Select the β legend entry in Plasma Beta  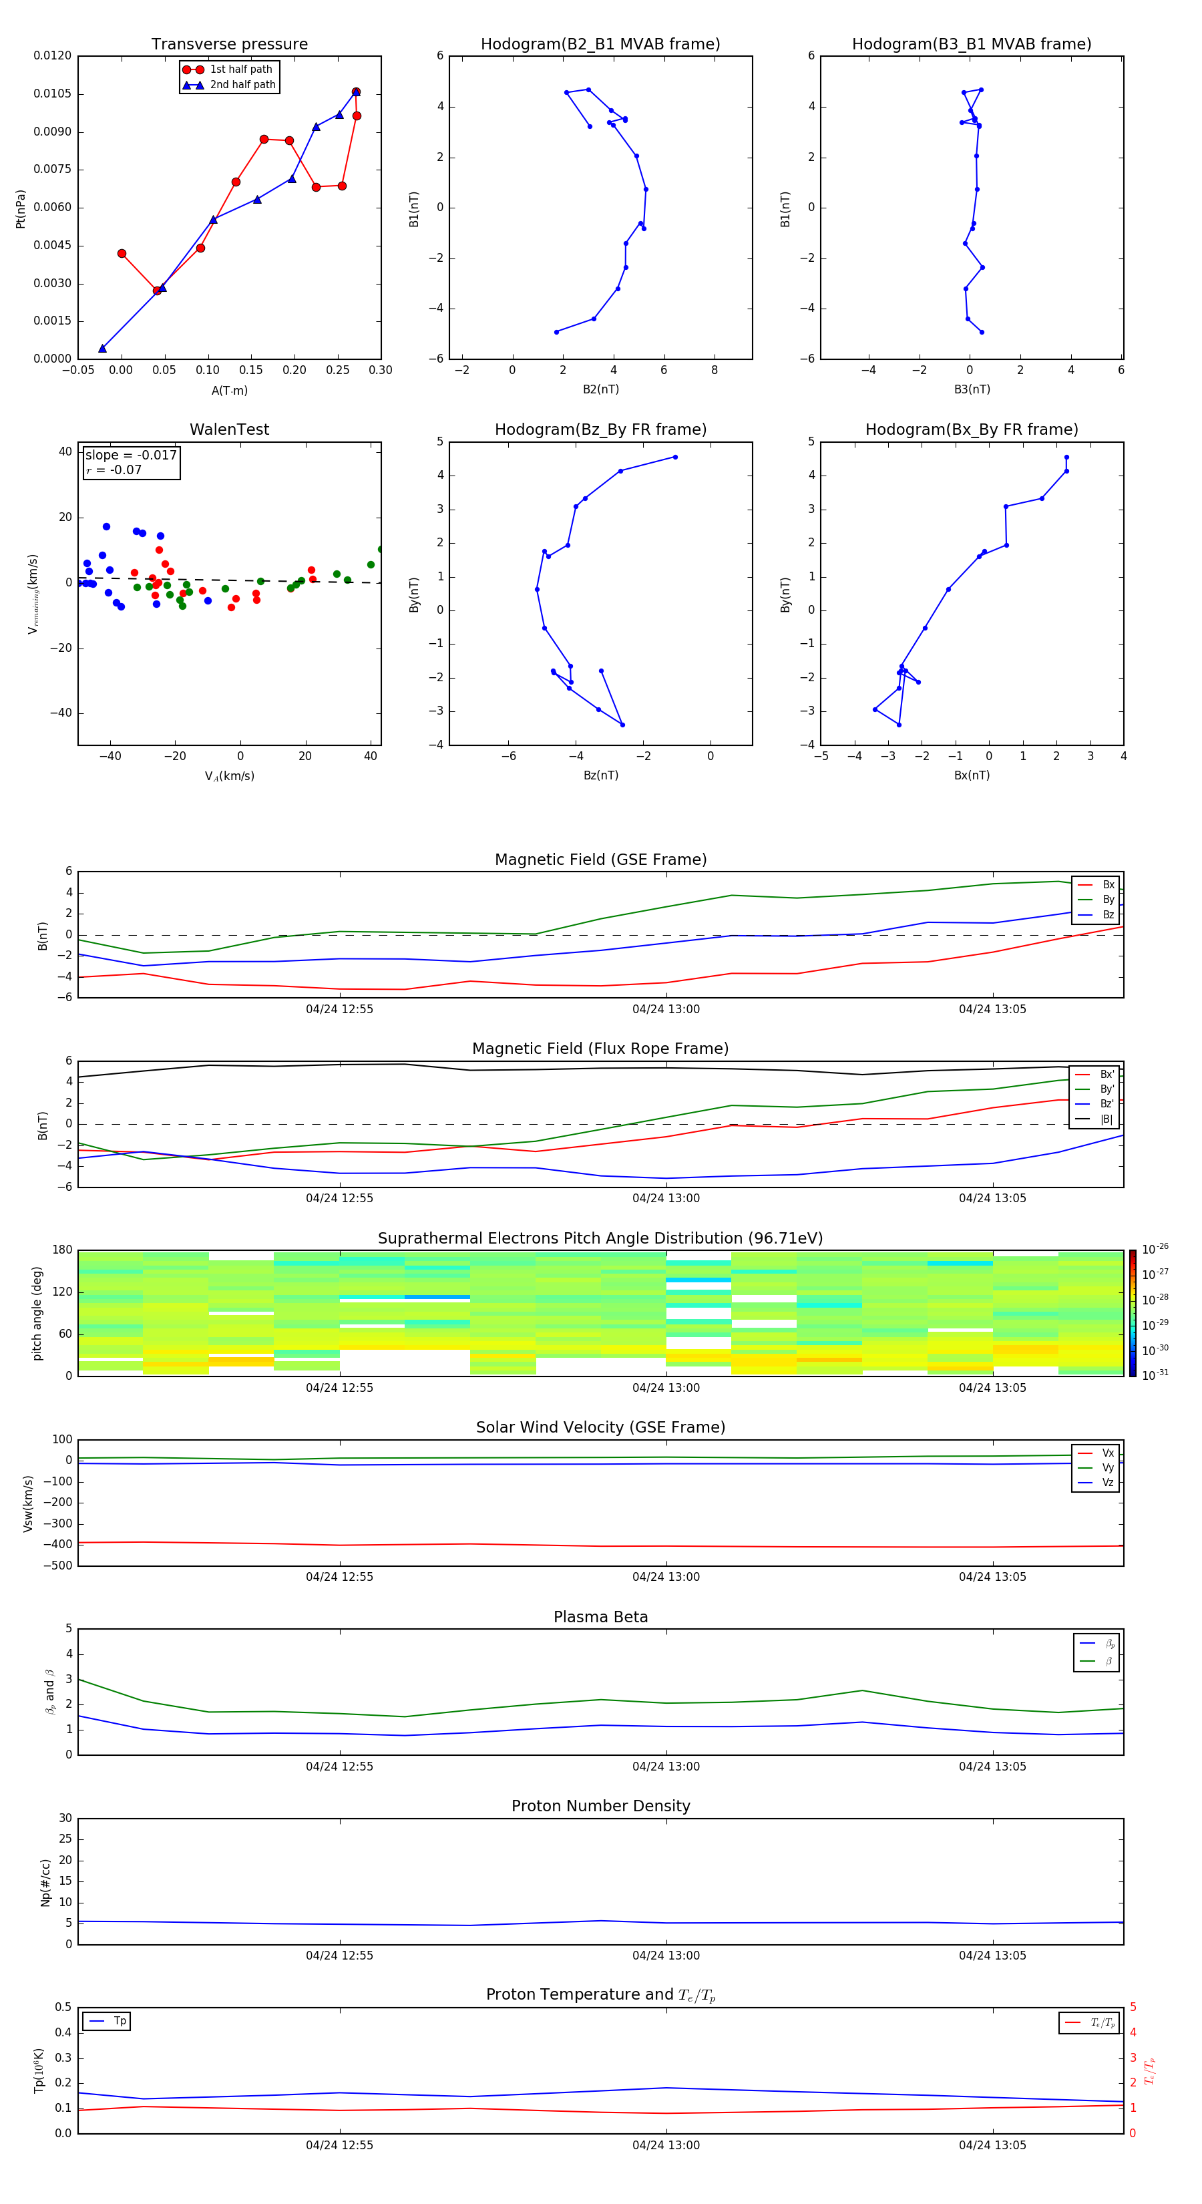pos(1096,1661)
